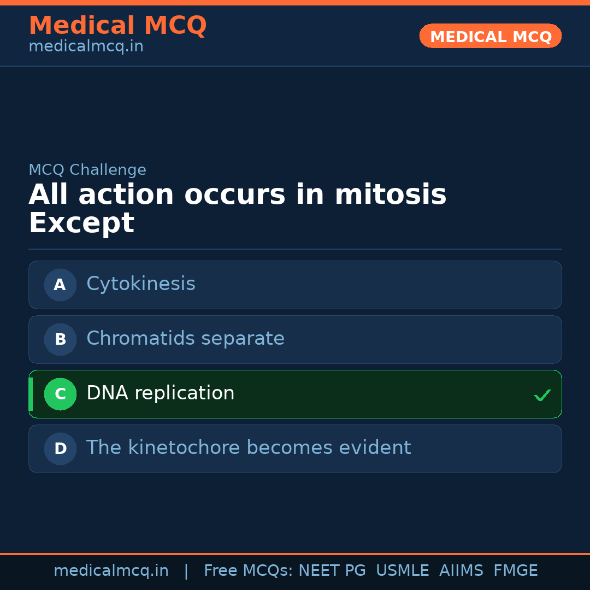Pick "The kinetochore becomes evident" answer text

[249, 448]
